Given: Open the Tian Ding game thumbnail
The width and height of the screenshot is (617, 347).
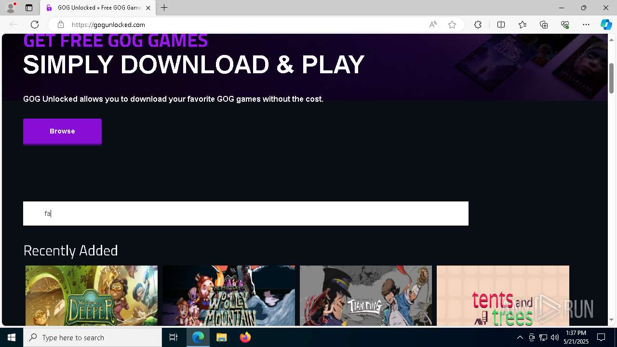Looking at the screenshot, I should 366,295.
